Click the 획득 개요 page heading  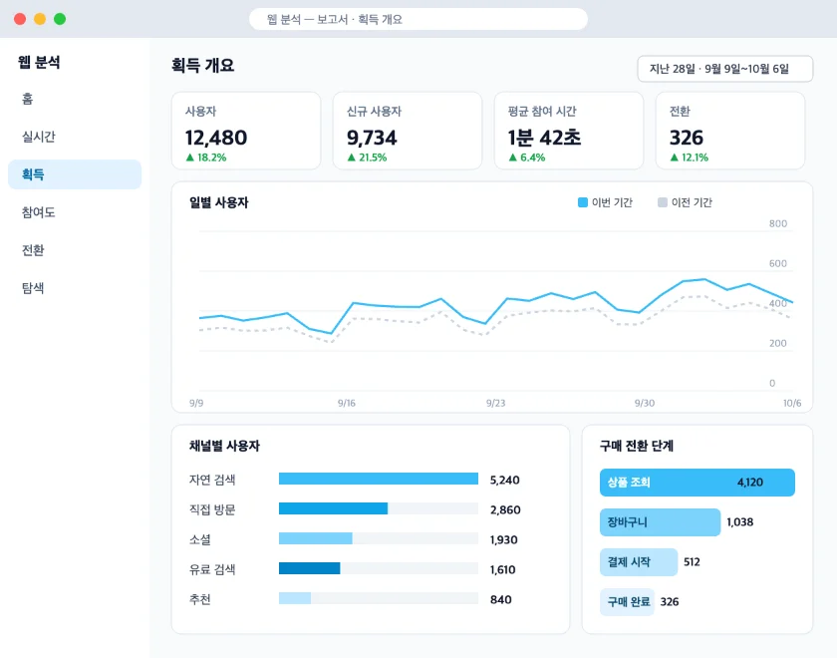[x=203, y=65]
